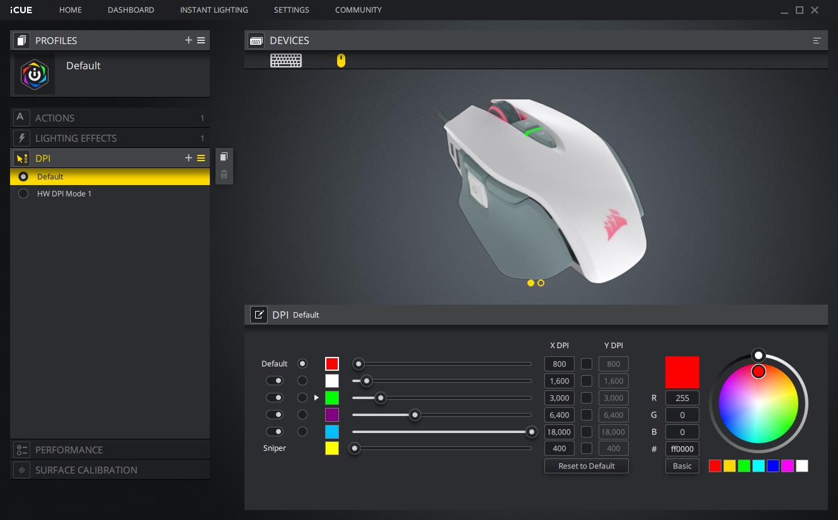This screenshot has height=520, width=838.
Task: Expand the Lighting Effects section
Action: (x=110, y=138)
